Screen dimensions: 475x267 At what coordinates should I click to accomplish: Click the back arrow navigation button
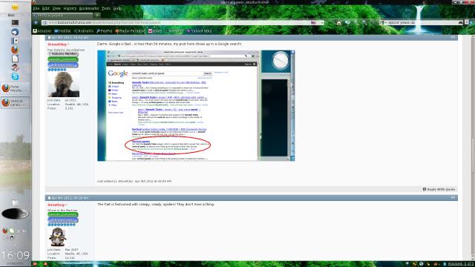coord(36,23)
